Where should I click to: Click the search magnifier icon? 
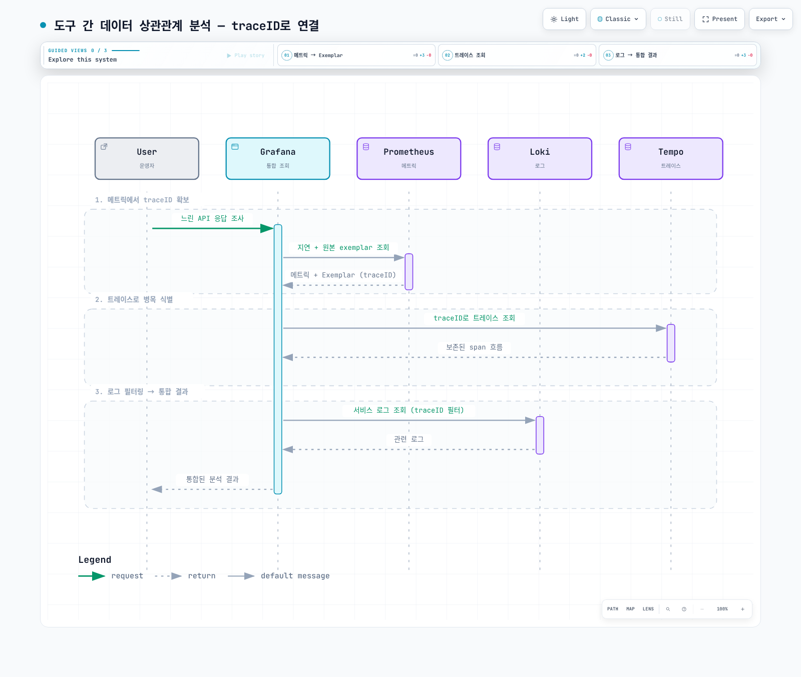668,609
